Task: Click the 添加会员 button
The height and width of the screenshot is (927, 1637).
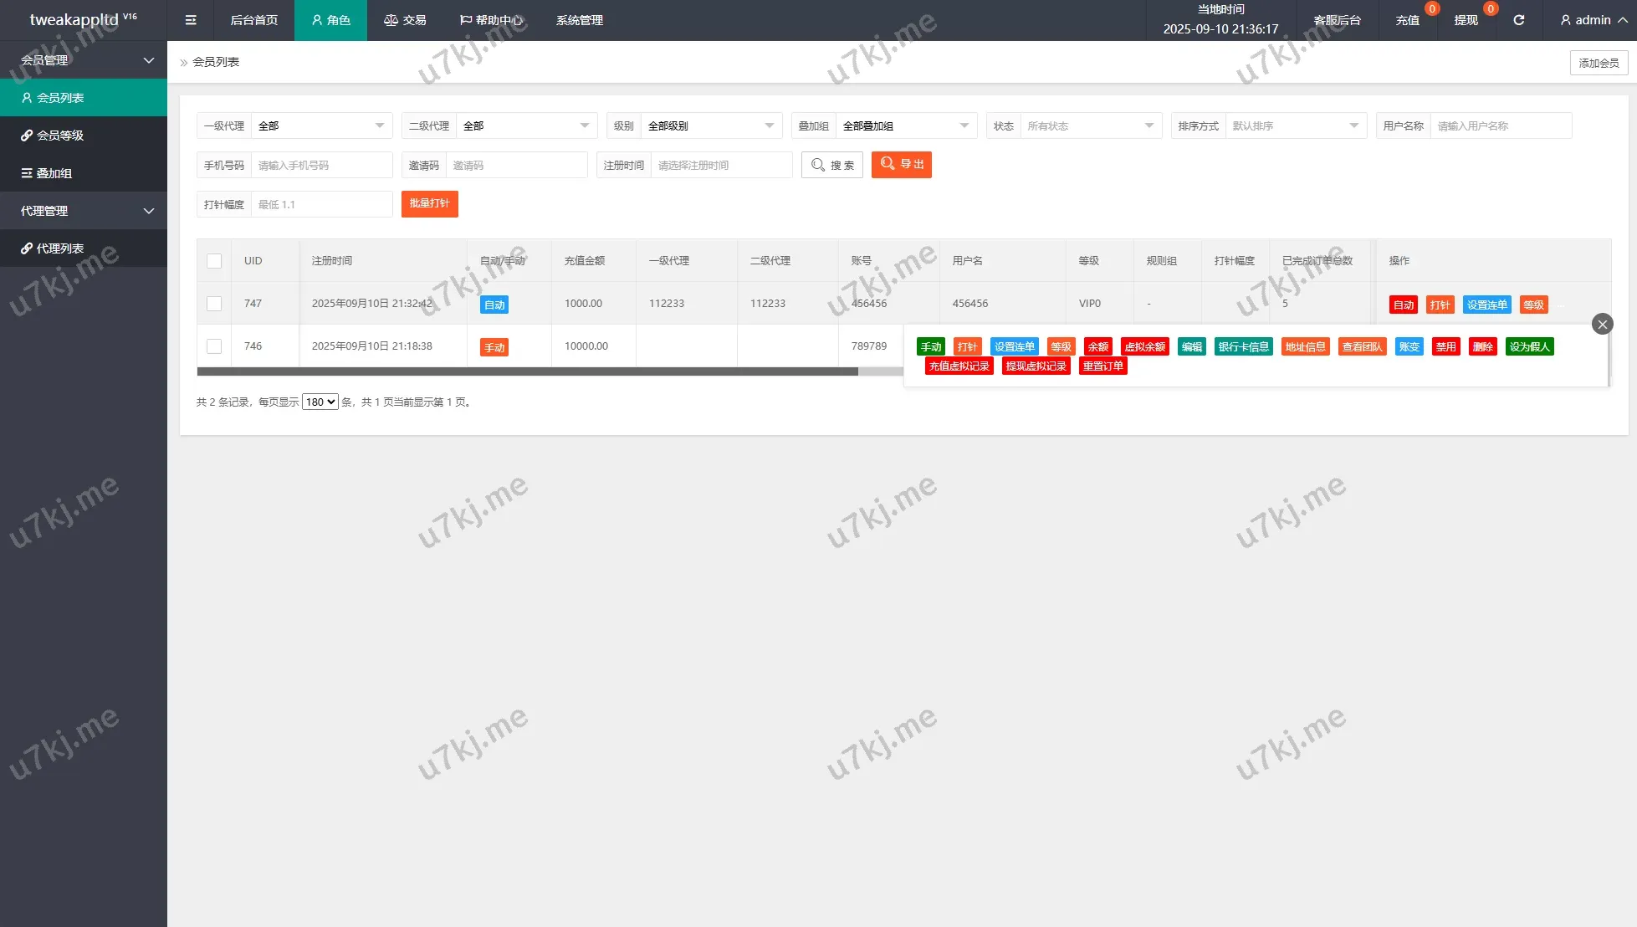Action: coord(1599,63)
